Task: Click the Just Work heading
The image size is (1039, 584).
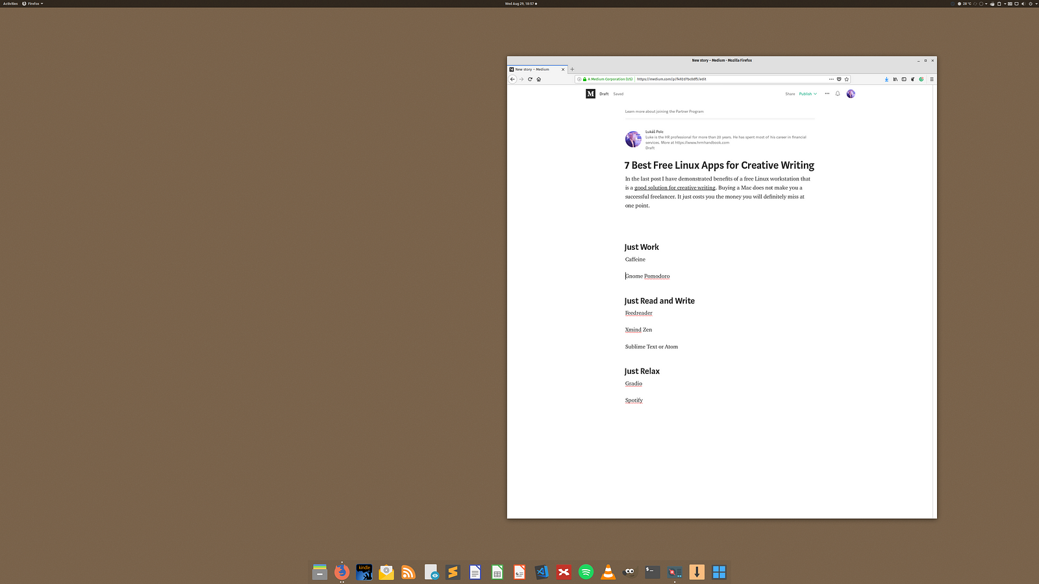Action: [x=642, y=247]
